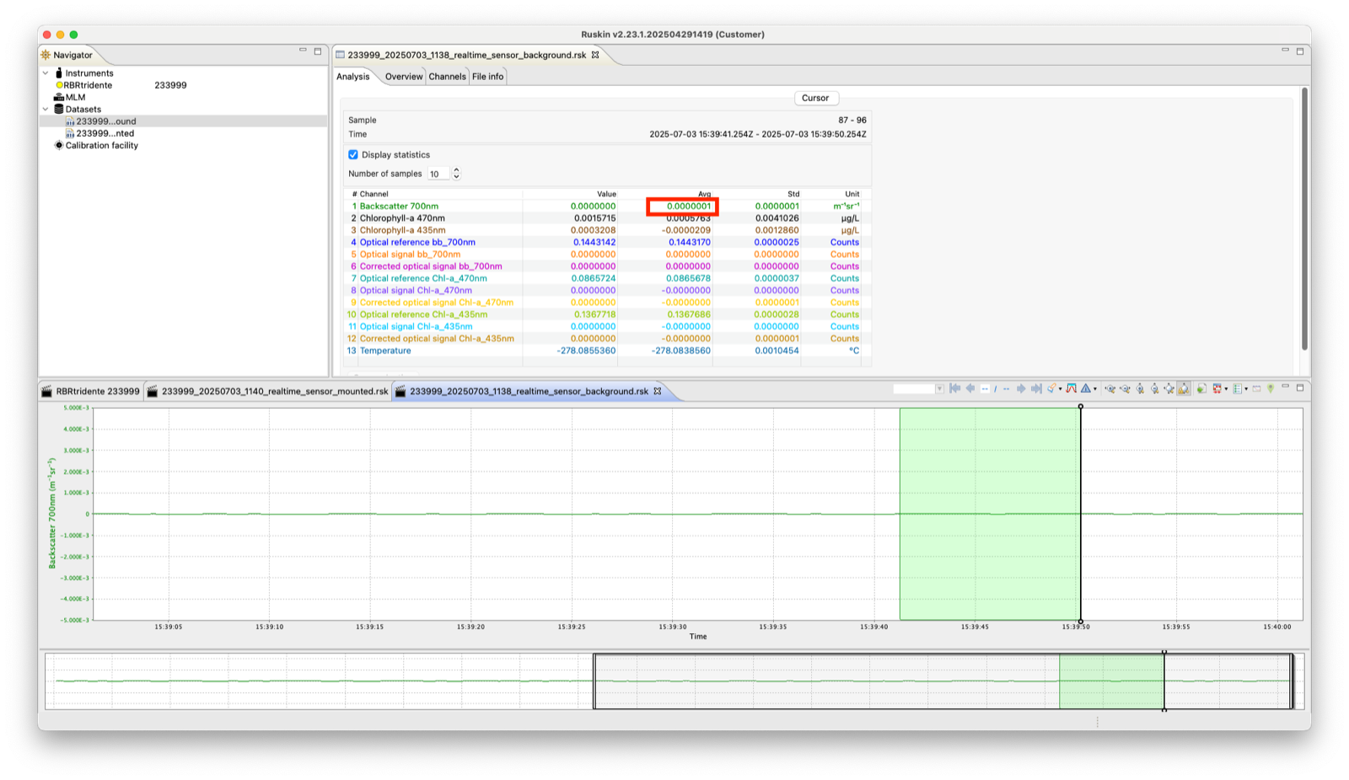The image size is (1349, 780).
Task: Click the overview strip cursor marker handle
Action: [x=1164, y=653]
